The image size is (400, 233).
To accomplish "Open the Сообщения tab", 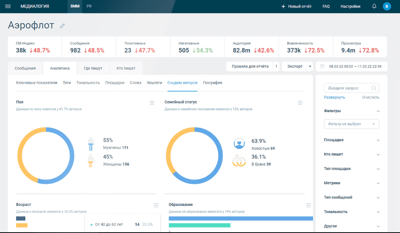I will pyautogui.click(x=25, y=68).
